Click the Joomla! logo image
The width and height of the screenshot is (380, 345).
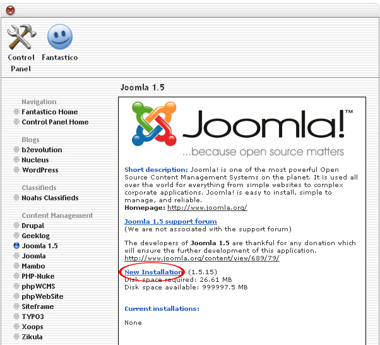(x=242, y=130)
